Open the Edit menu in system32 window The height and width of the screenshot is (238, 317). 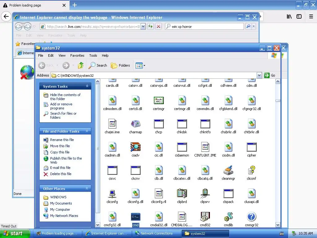tap(51, 55)
